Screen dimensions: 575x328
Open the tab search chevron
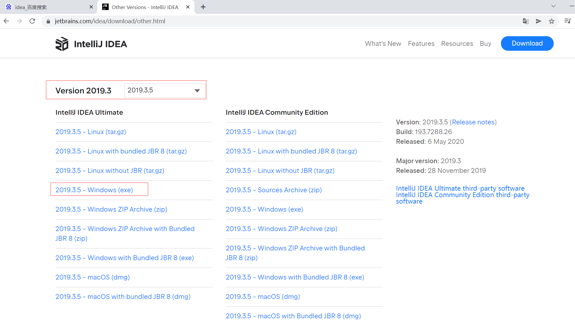[553, 6]
